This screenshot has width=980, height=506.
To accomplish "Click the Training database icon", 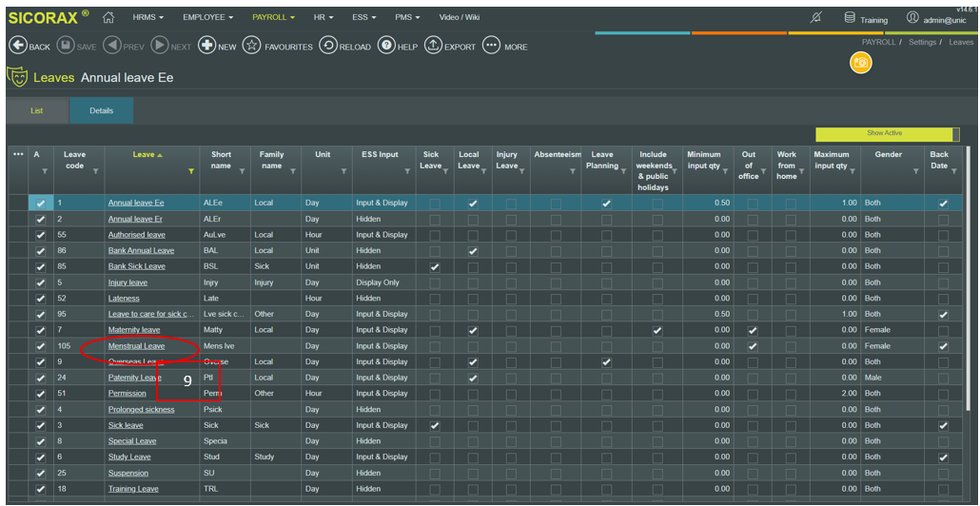I will (850, 17).
